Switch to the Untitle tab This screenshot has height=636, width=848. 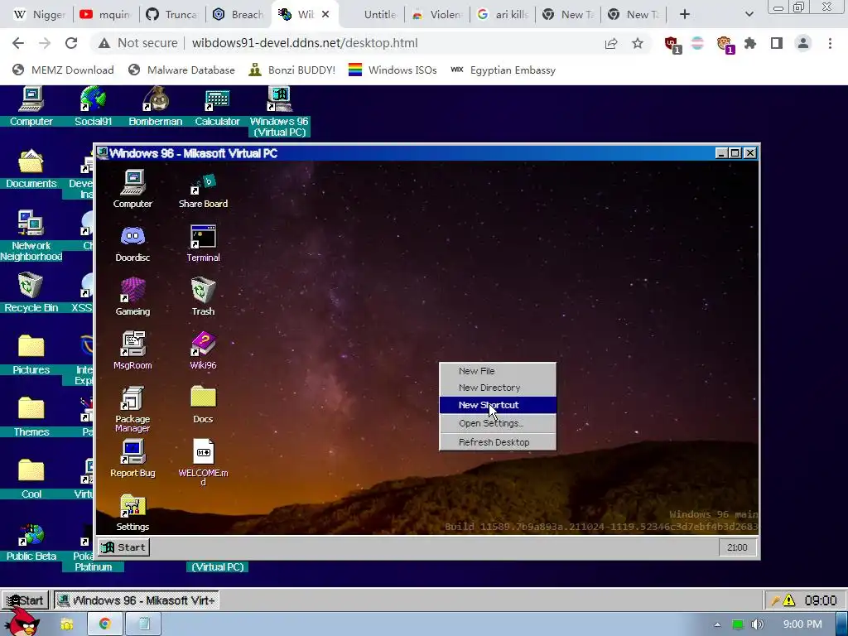click(x=372, y=15)
